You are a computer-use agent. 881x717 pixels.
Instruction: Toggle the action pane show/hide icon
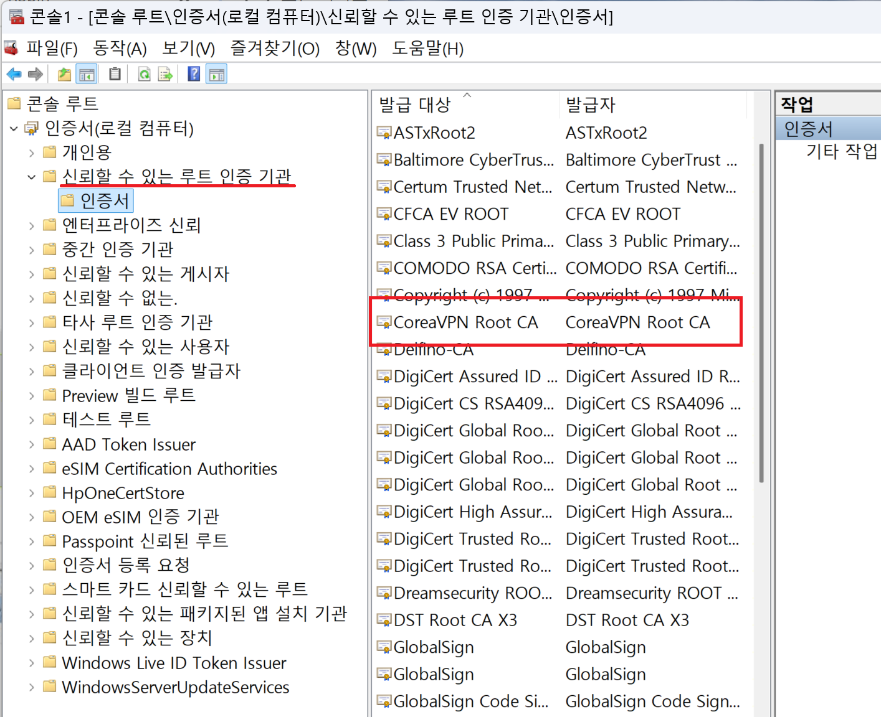click(x=216, y=75)
